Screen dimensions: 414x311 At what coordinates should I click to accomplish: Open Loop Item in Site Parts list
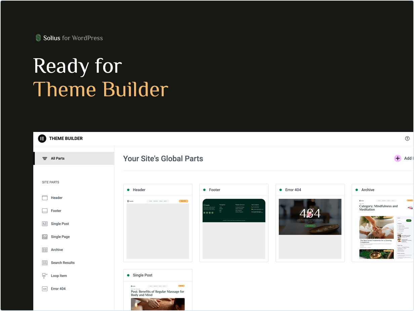[x=59, y=276]
